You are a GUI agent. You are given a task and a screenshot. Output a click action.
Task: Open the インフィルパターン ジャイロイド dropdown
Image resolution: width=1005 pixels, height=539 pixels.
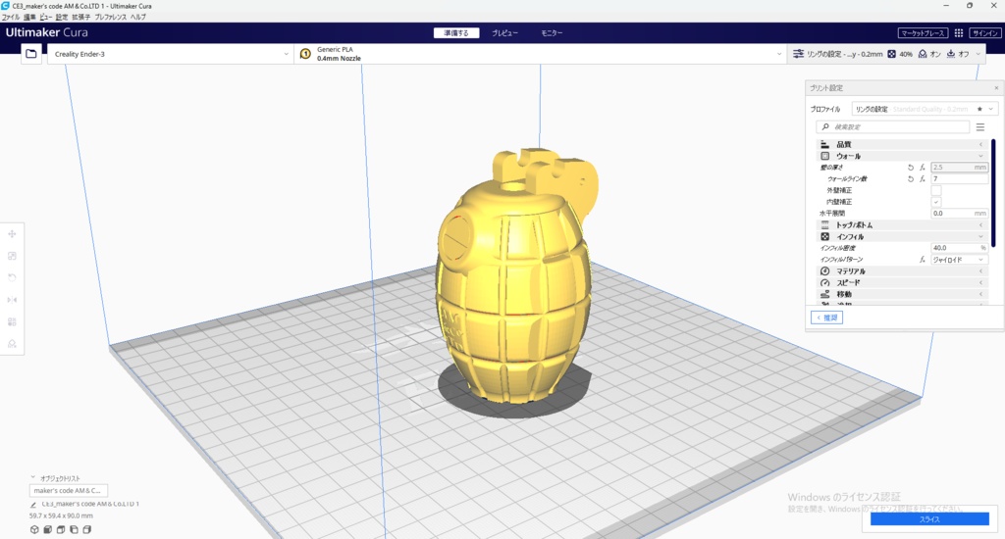point(959,260)
